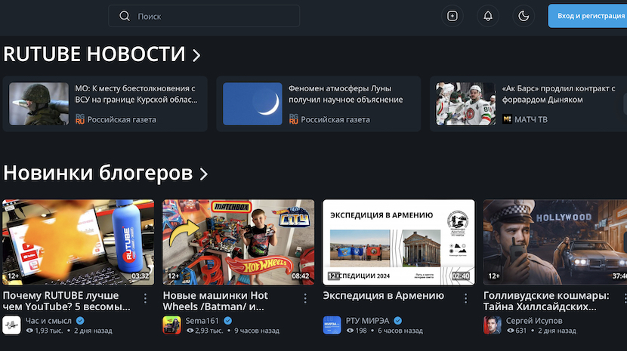The image size is (627, 351).
Task: Click the 03:32 duration badge
Action: click(141, 276)
